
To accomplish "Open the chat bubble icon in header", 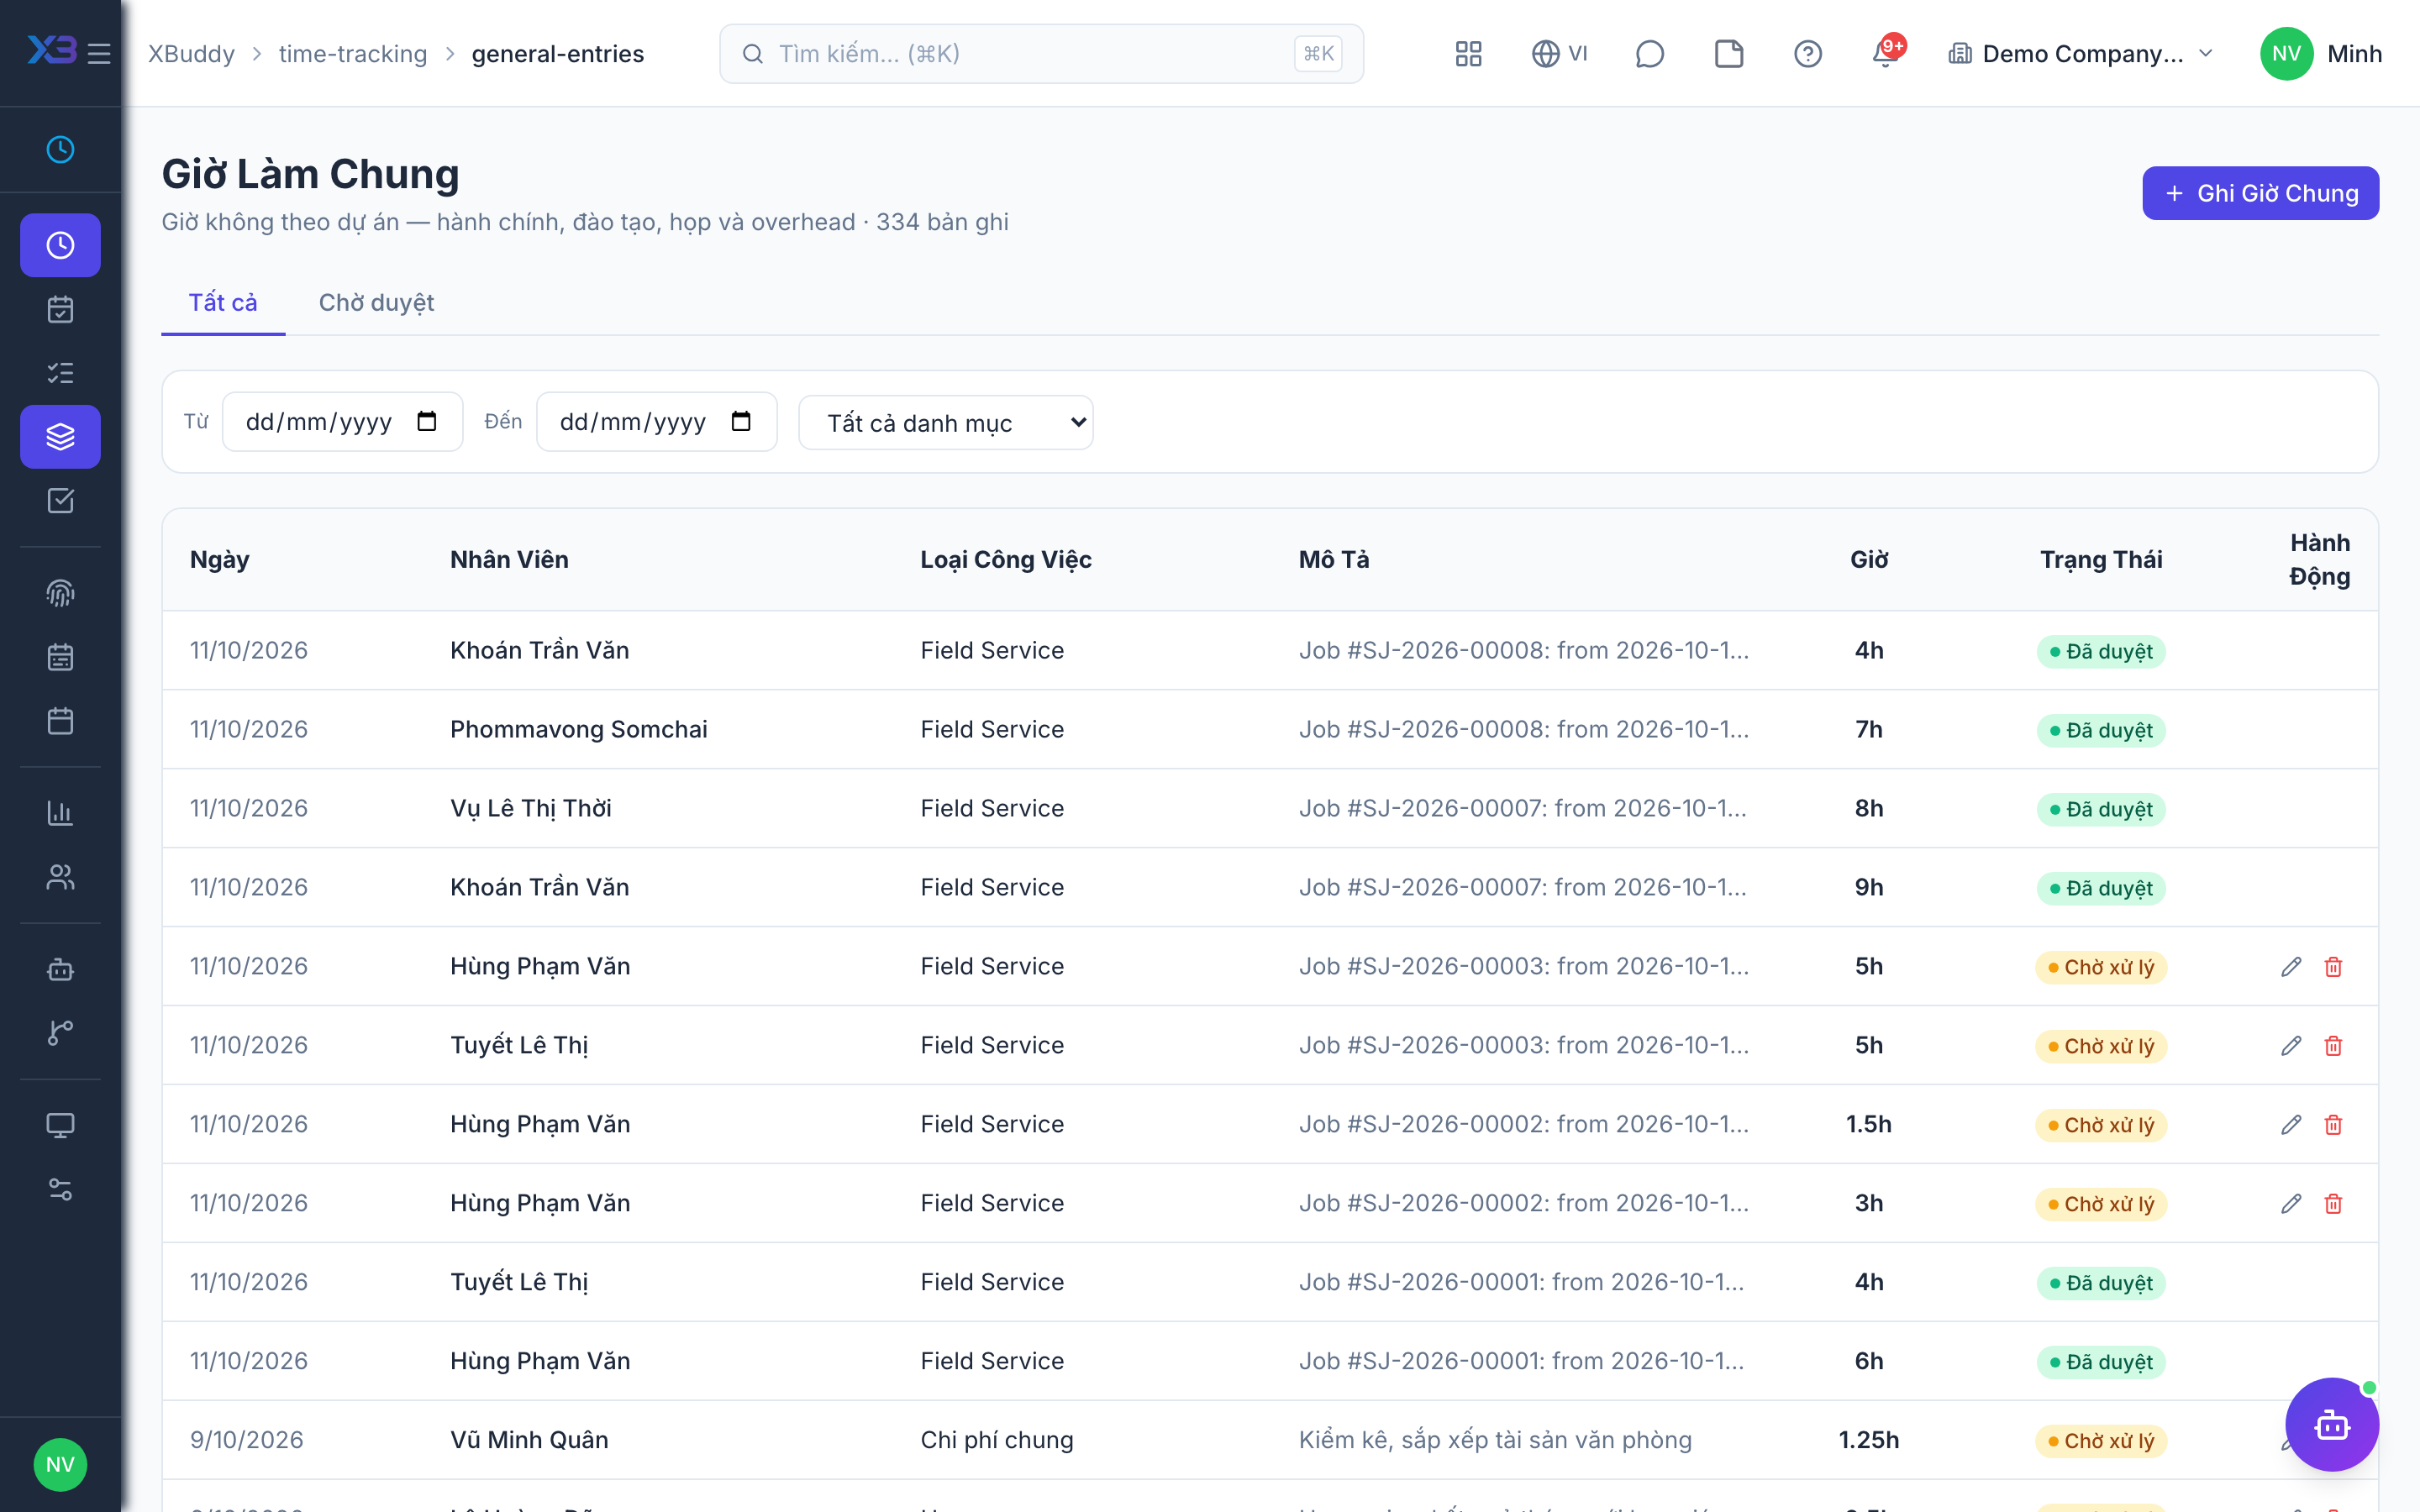I will pos(1649,54).
